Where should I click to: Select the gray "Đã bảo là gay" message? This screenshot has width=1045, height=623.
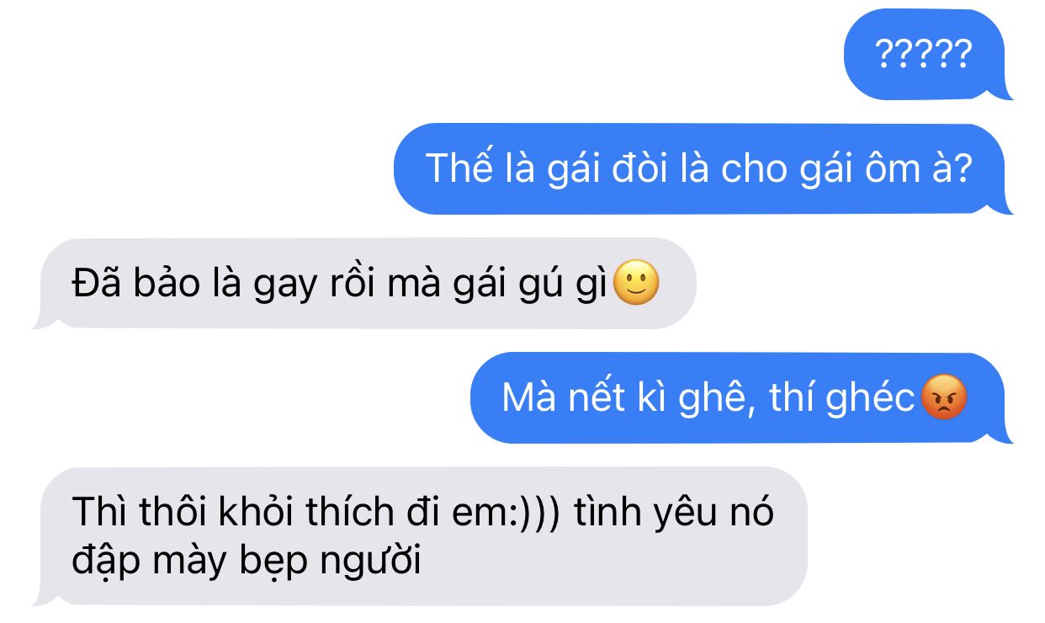(x=364, y=284)
